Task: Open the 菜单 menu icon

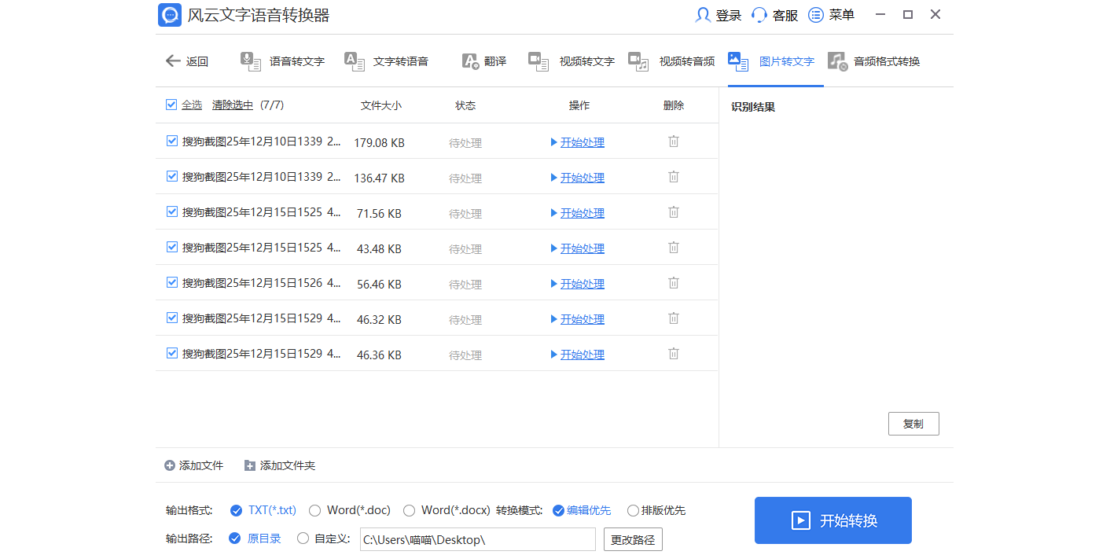Action: pos(814,14)
